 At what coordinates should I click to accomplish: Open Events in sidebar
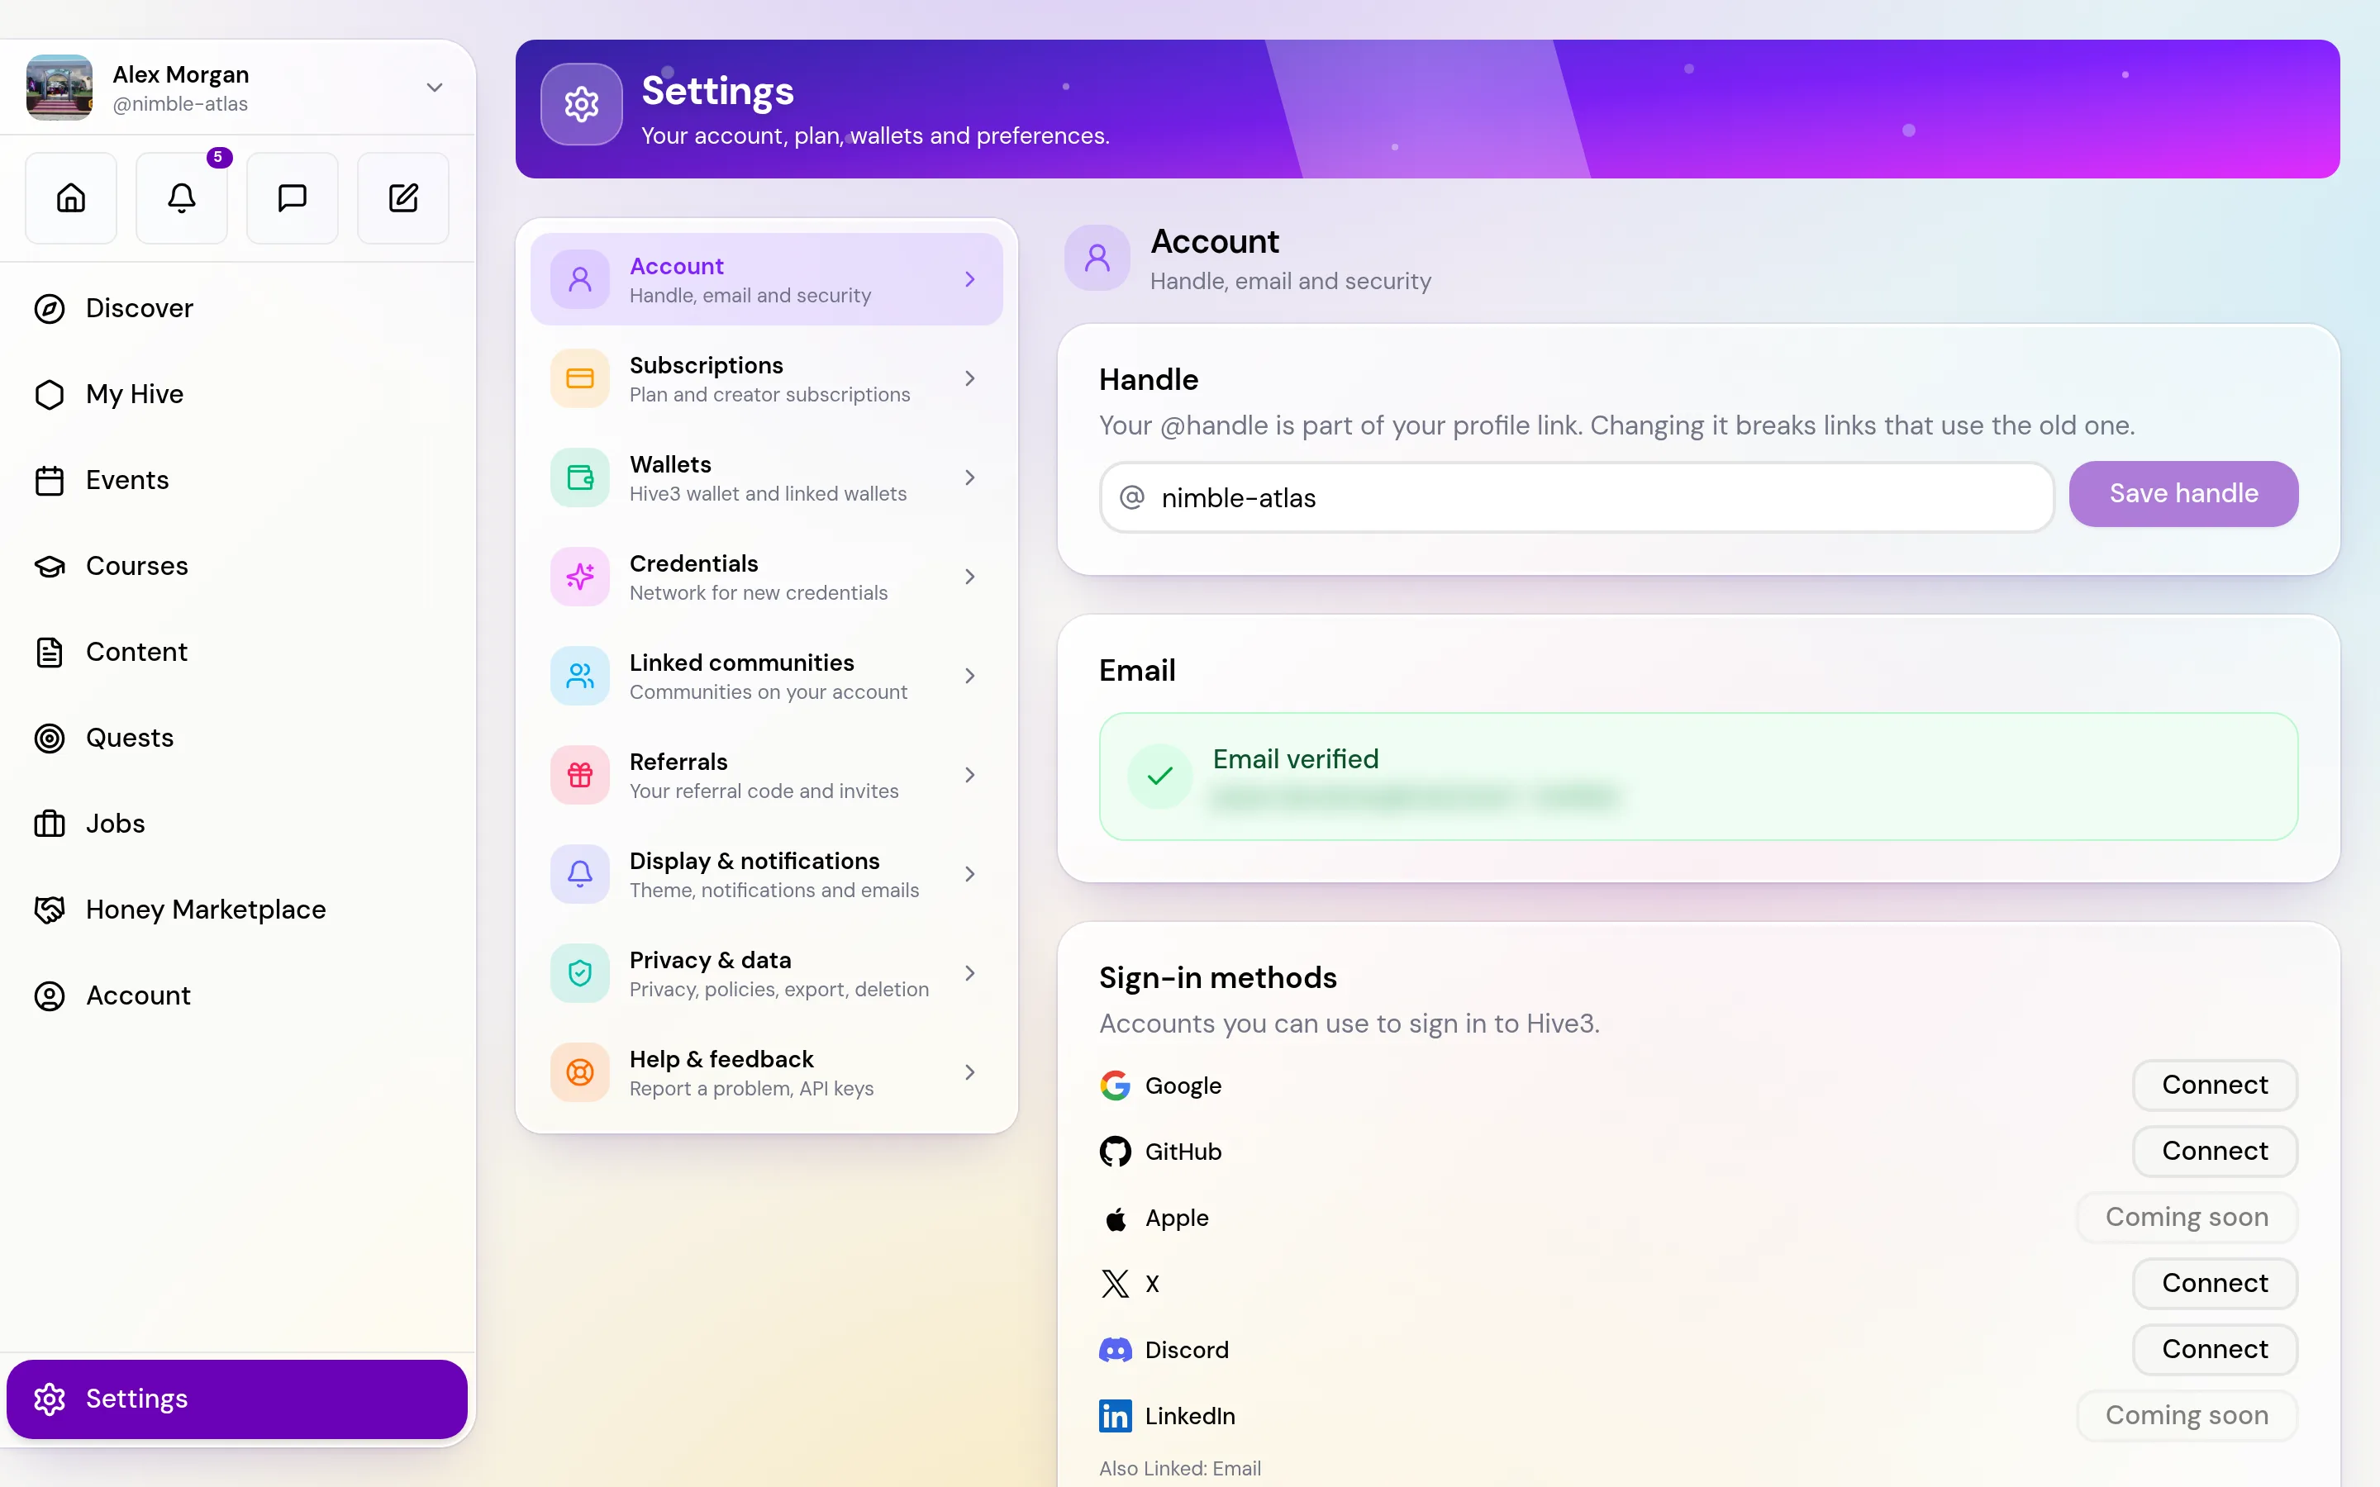coord(236,481)
